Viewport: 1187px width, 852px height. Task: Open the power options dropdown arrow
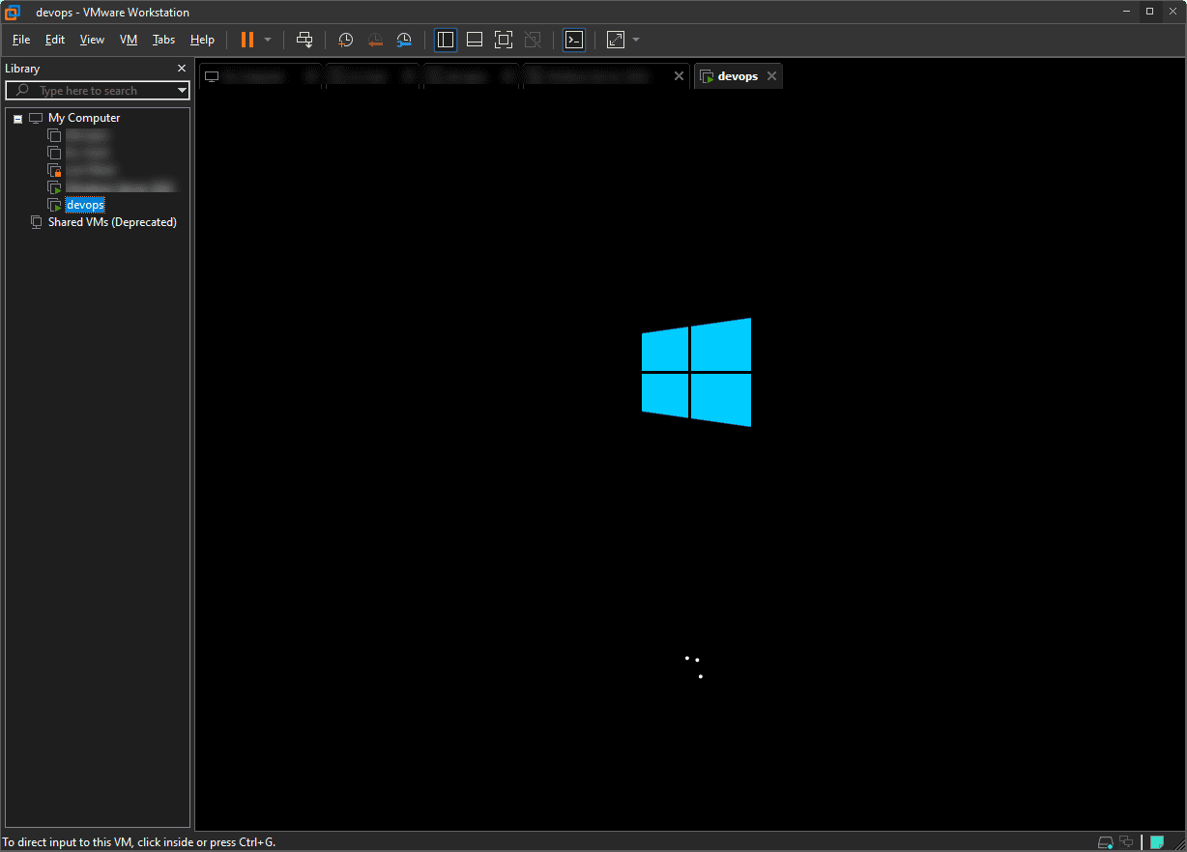pyautogui.click(x=268, y=40)
